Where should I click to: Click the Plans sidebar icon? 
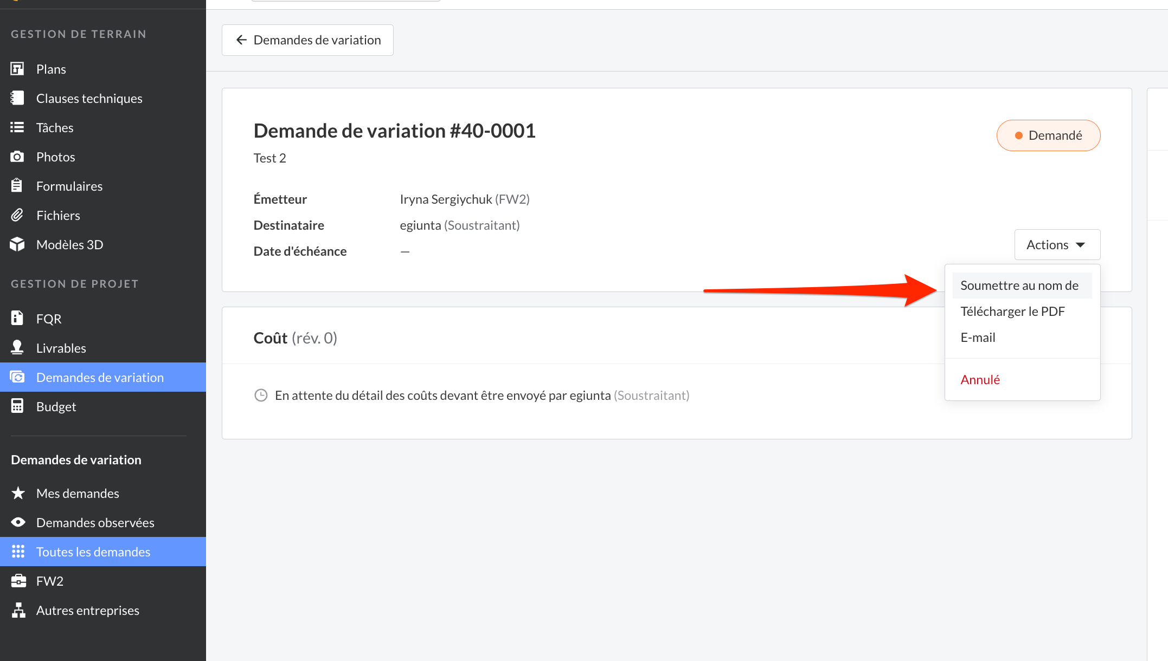(17, 69)
